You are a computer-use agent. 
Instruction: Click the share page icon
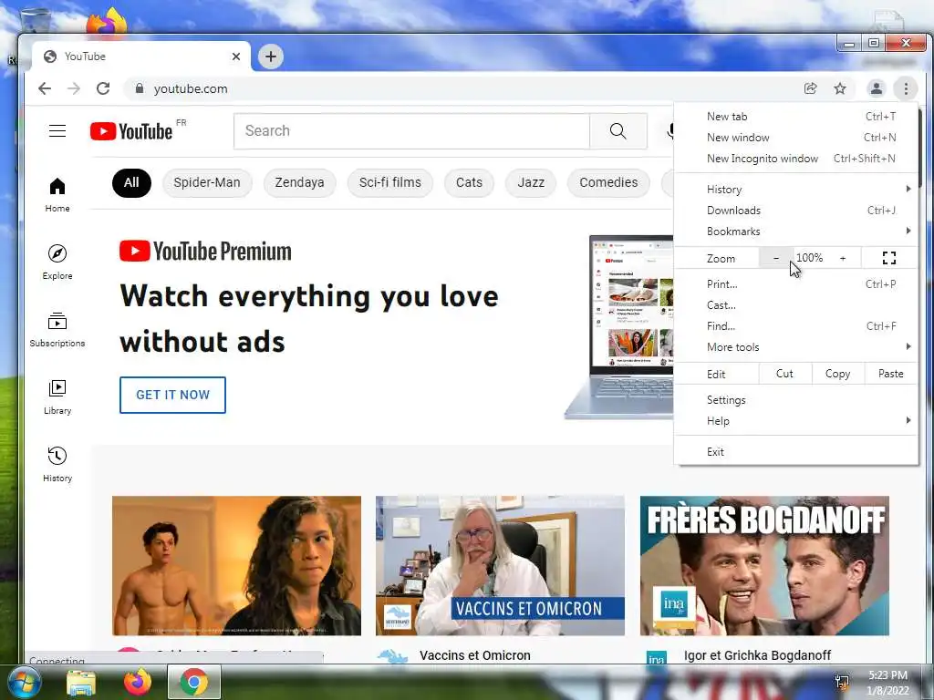[x=810, y=88]
